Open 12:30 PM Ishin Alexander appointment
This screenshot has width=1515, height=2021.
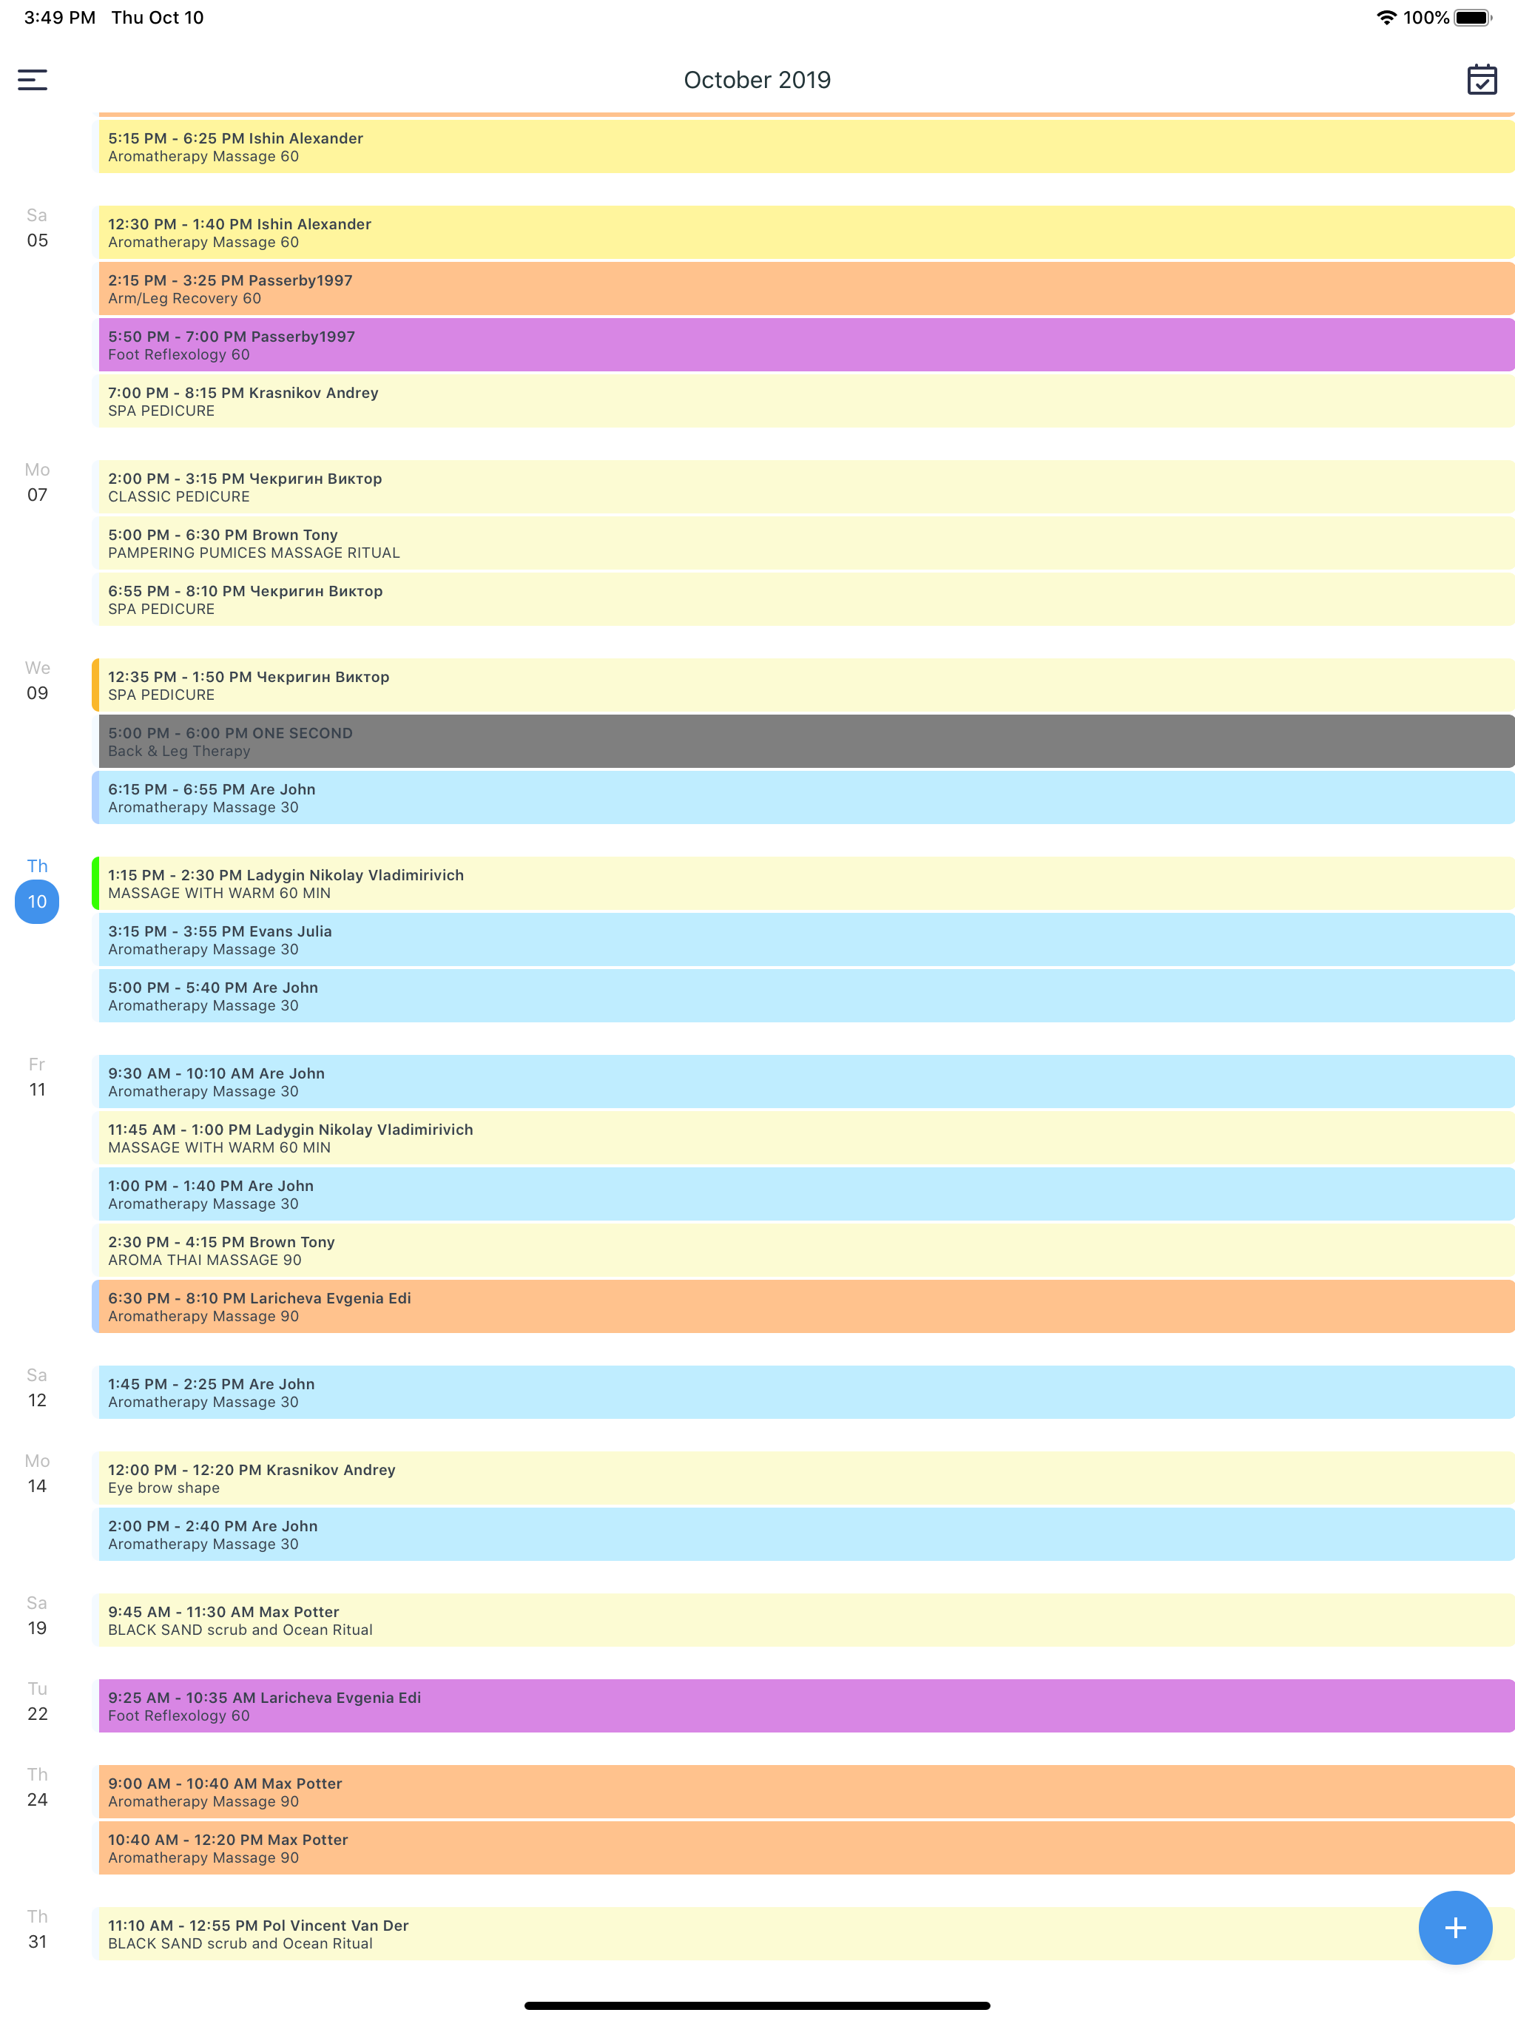point(804,233)
